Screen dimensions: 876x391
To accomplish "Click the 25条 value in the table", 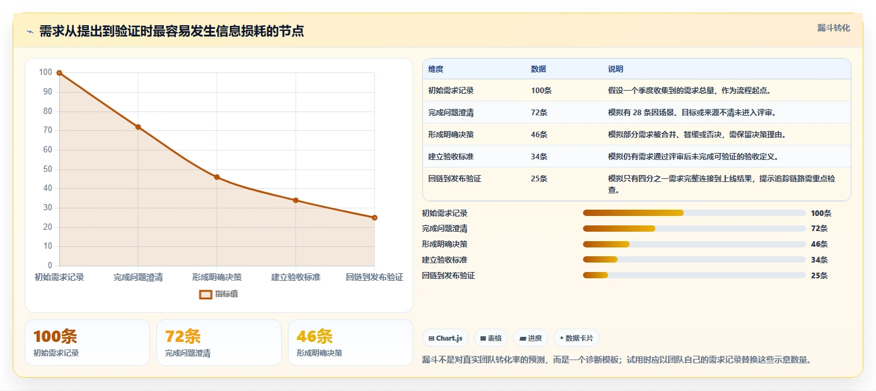I will pos(539,179).
